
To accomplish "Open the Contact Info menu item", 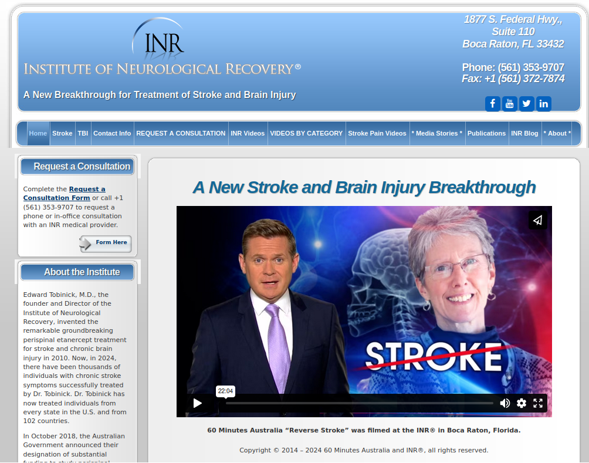I will point(112,133).
